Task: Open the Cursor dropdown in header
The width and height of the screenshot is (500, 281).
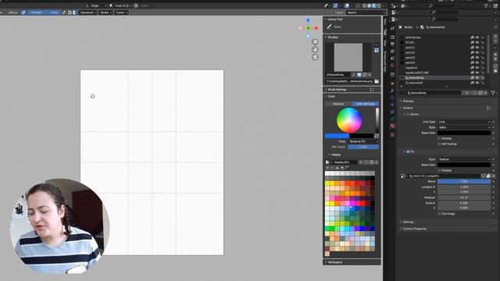Action: click(121, 12)
